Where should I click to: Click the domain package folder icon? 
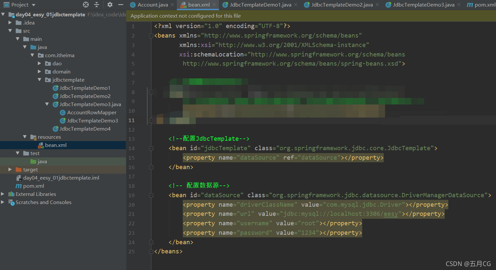[x=48, y=71]
